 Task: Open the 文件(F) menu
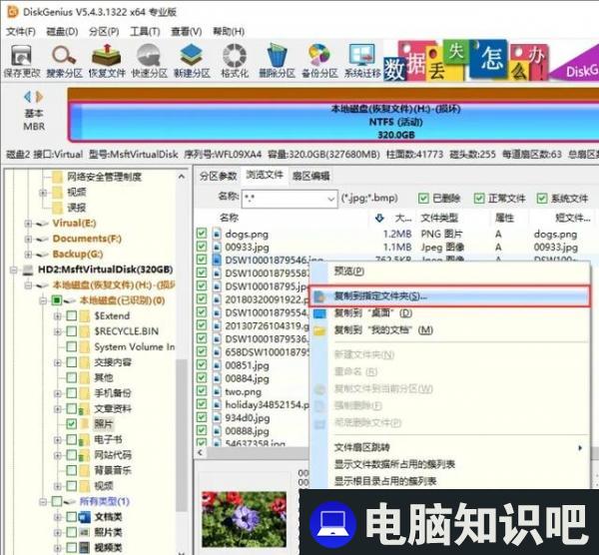pyautogui.click(x=21, y=32)
